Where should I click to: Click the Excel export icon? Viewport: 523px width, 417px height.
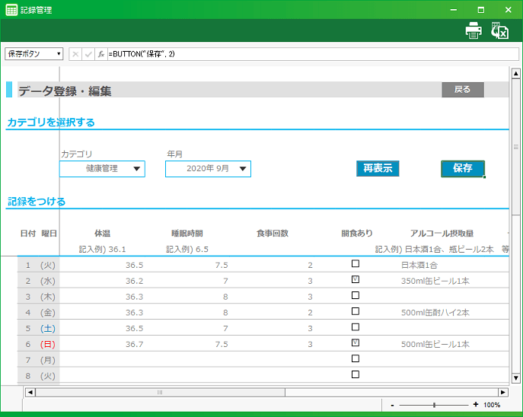coord(499,30)
